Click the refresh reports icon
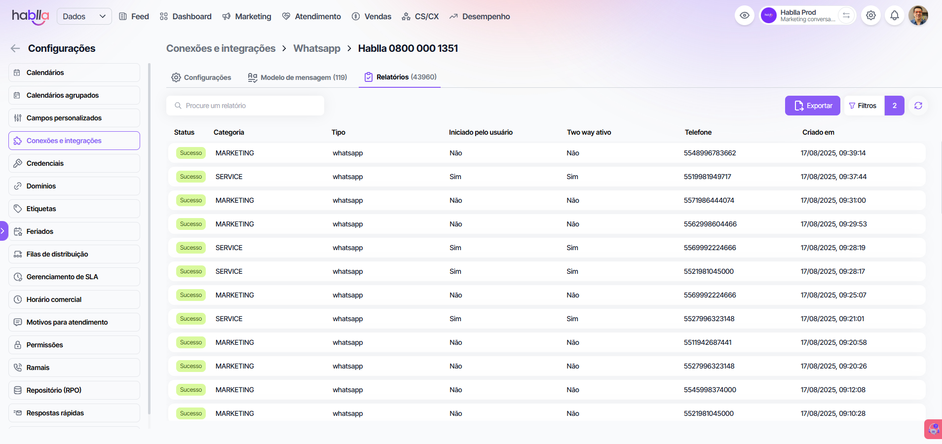This screenshot has height=444, width=942. point(918,106)
